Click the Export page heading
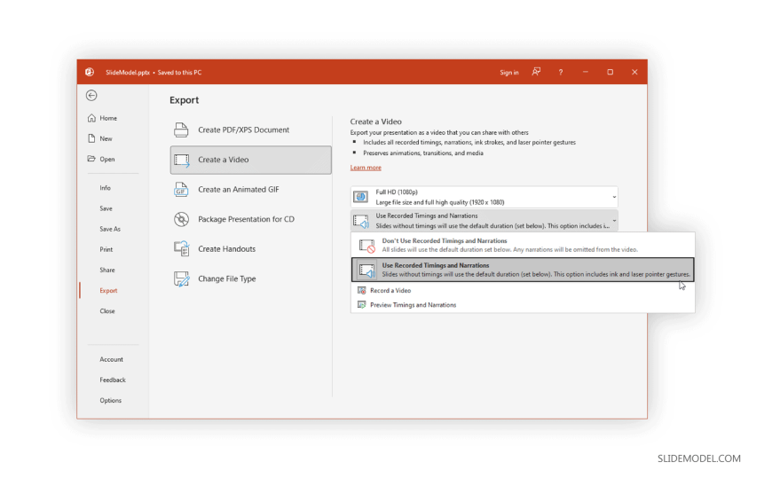 (185, 100)
